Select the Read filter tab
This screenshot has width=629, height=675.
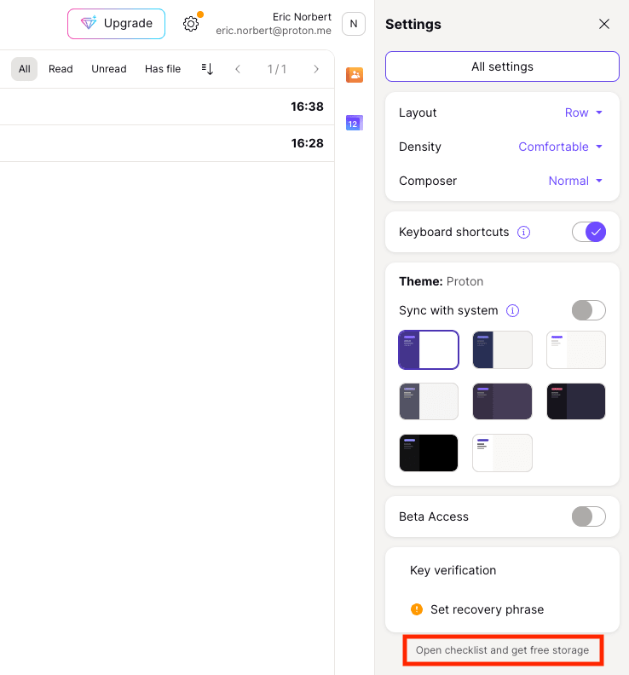click(61, 69)
